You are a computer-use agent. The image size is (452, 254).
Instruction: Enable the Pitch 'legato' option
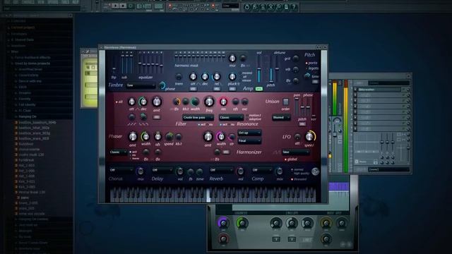pos(312,68)
